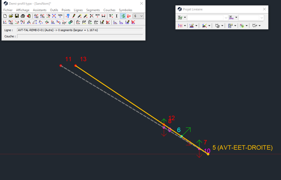Screen dimensions: 281x180
Task: Select the dx/dz point tool in top row
Action: [36, 16]
